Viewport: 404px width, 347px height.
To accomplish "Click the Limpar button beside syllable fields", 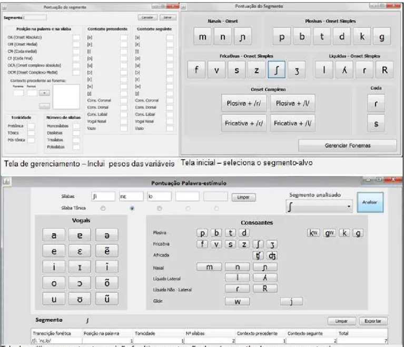I will coord(243,197).
